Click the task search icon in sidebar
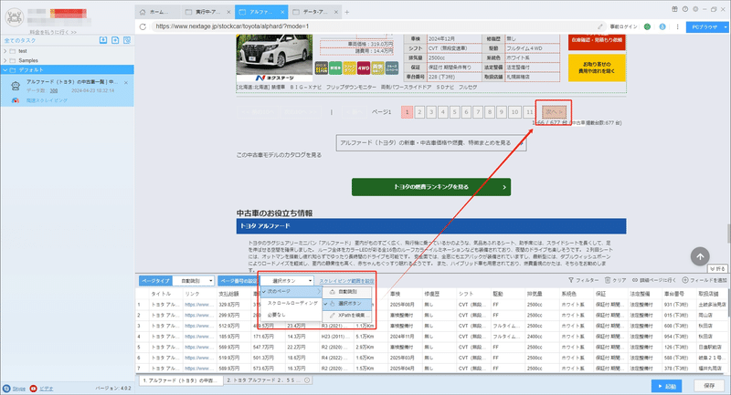The width and height of the screenshot is (731, 395). coord(127,40)
